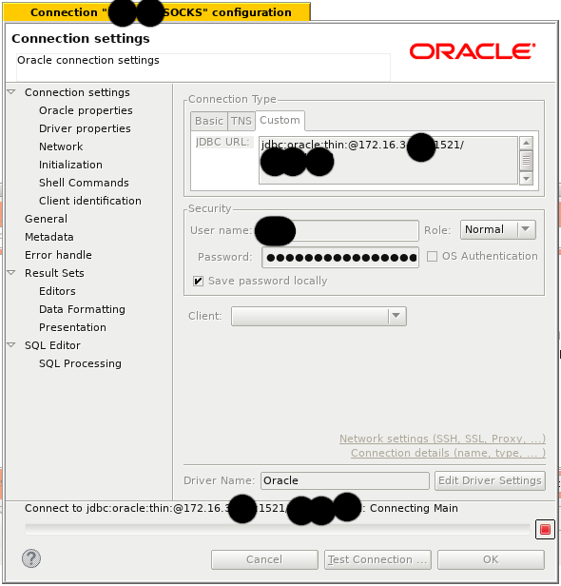Select Data Formatting in the tree

(x=82, y=309)
